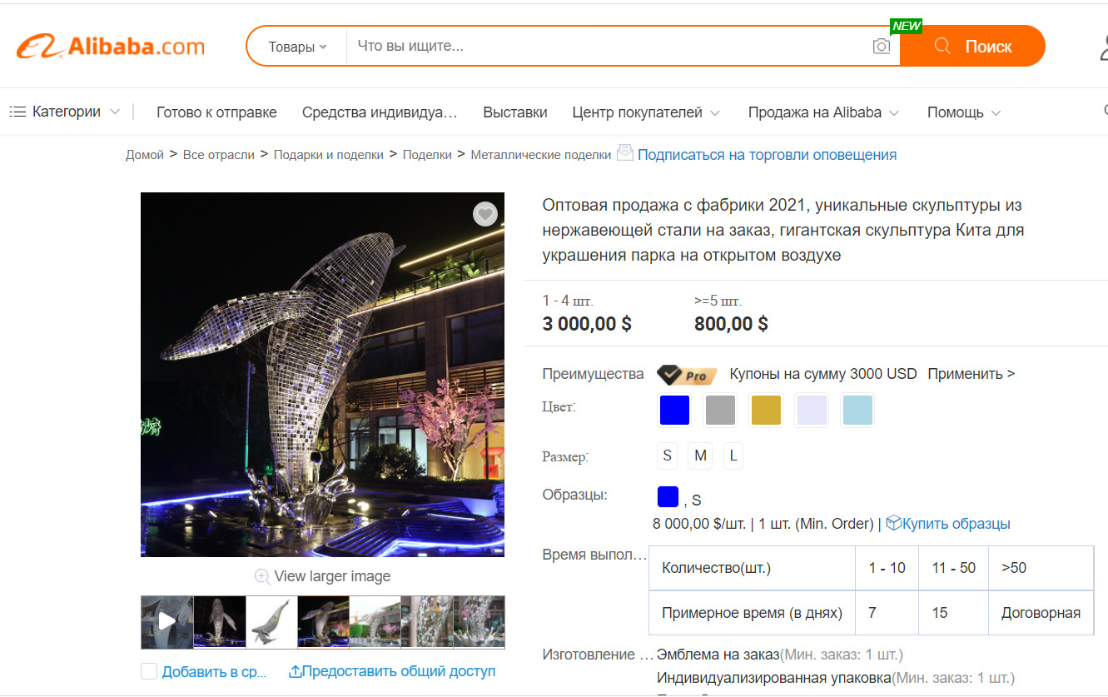Click the Pro badge icon
The image size is (1108, 697).
coord(687,375)
